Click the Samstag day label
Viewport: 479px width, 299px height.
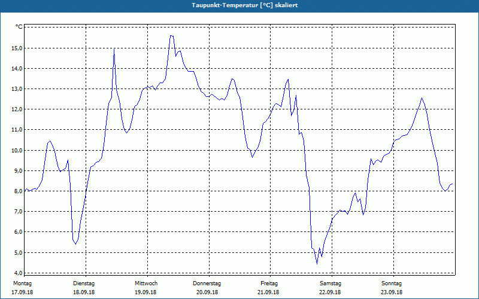(331, 283)
